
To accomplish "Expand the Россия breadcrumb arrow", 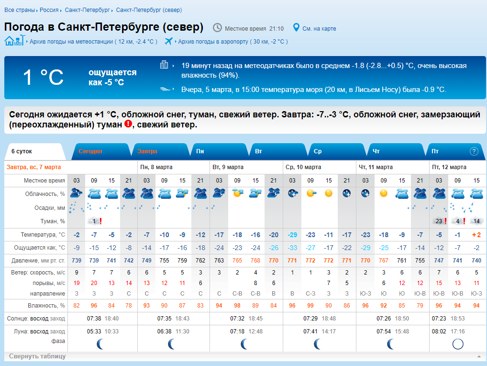I will tap(62, 10).
